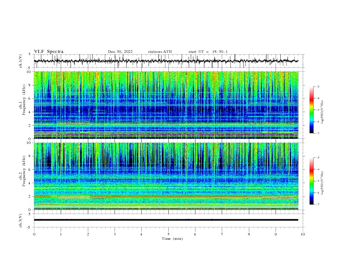The height and width of the screenshot is (263, 341).
Task: Select the date "Dec. 30, 2022"
Action: [x=120, y=52]
